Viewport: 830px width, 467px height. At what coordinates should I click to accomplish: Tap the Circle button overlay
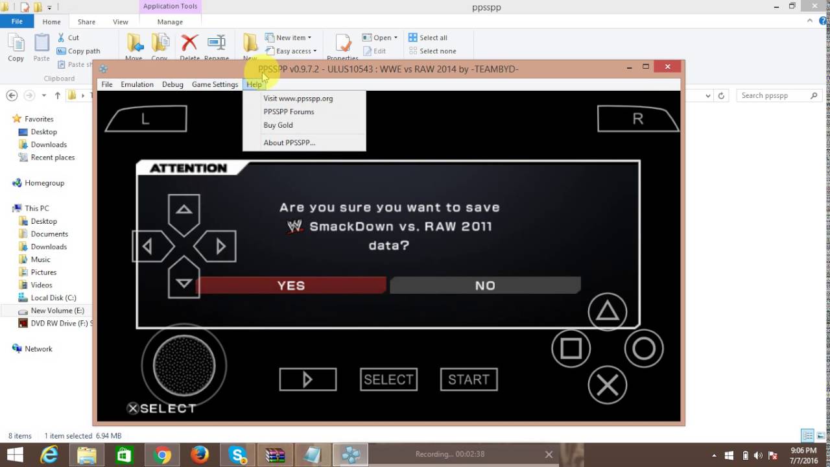pyautogui.click(x=644, y=348)
